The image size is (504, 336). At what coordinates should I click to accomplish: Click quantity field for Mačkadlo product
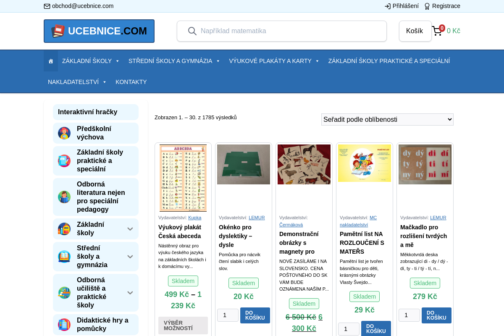click(409, 315)
